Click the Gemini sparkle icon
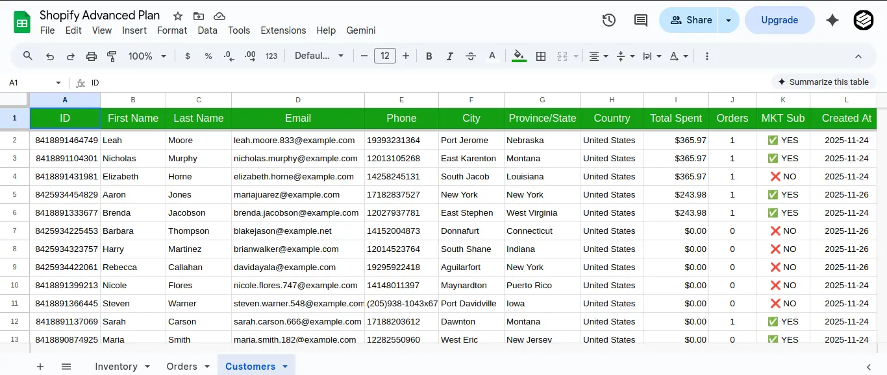 pos(832,20)
